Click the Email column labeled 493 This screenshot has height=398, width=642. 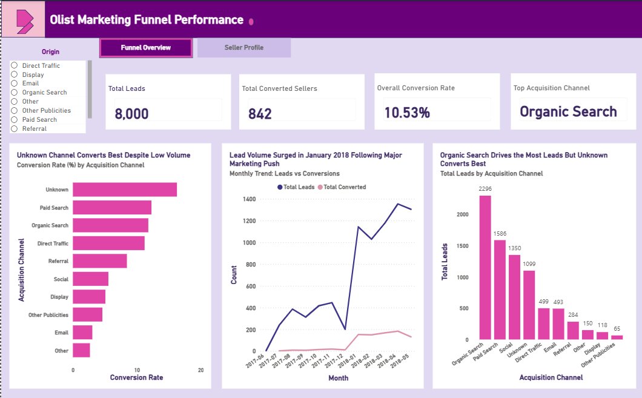point(558,324)
